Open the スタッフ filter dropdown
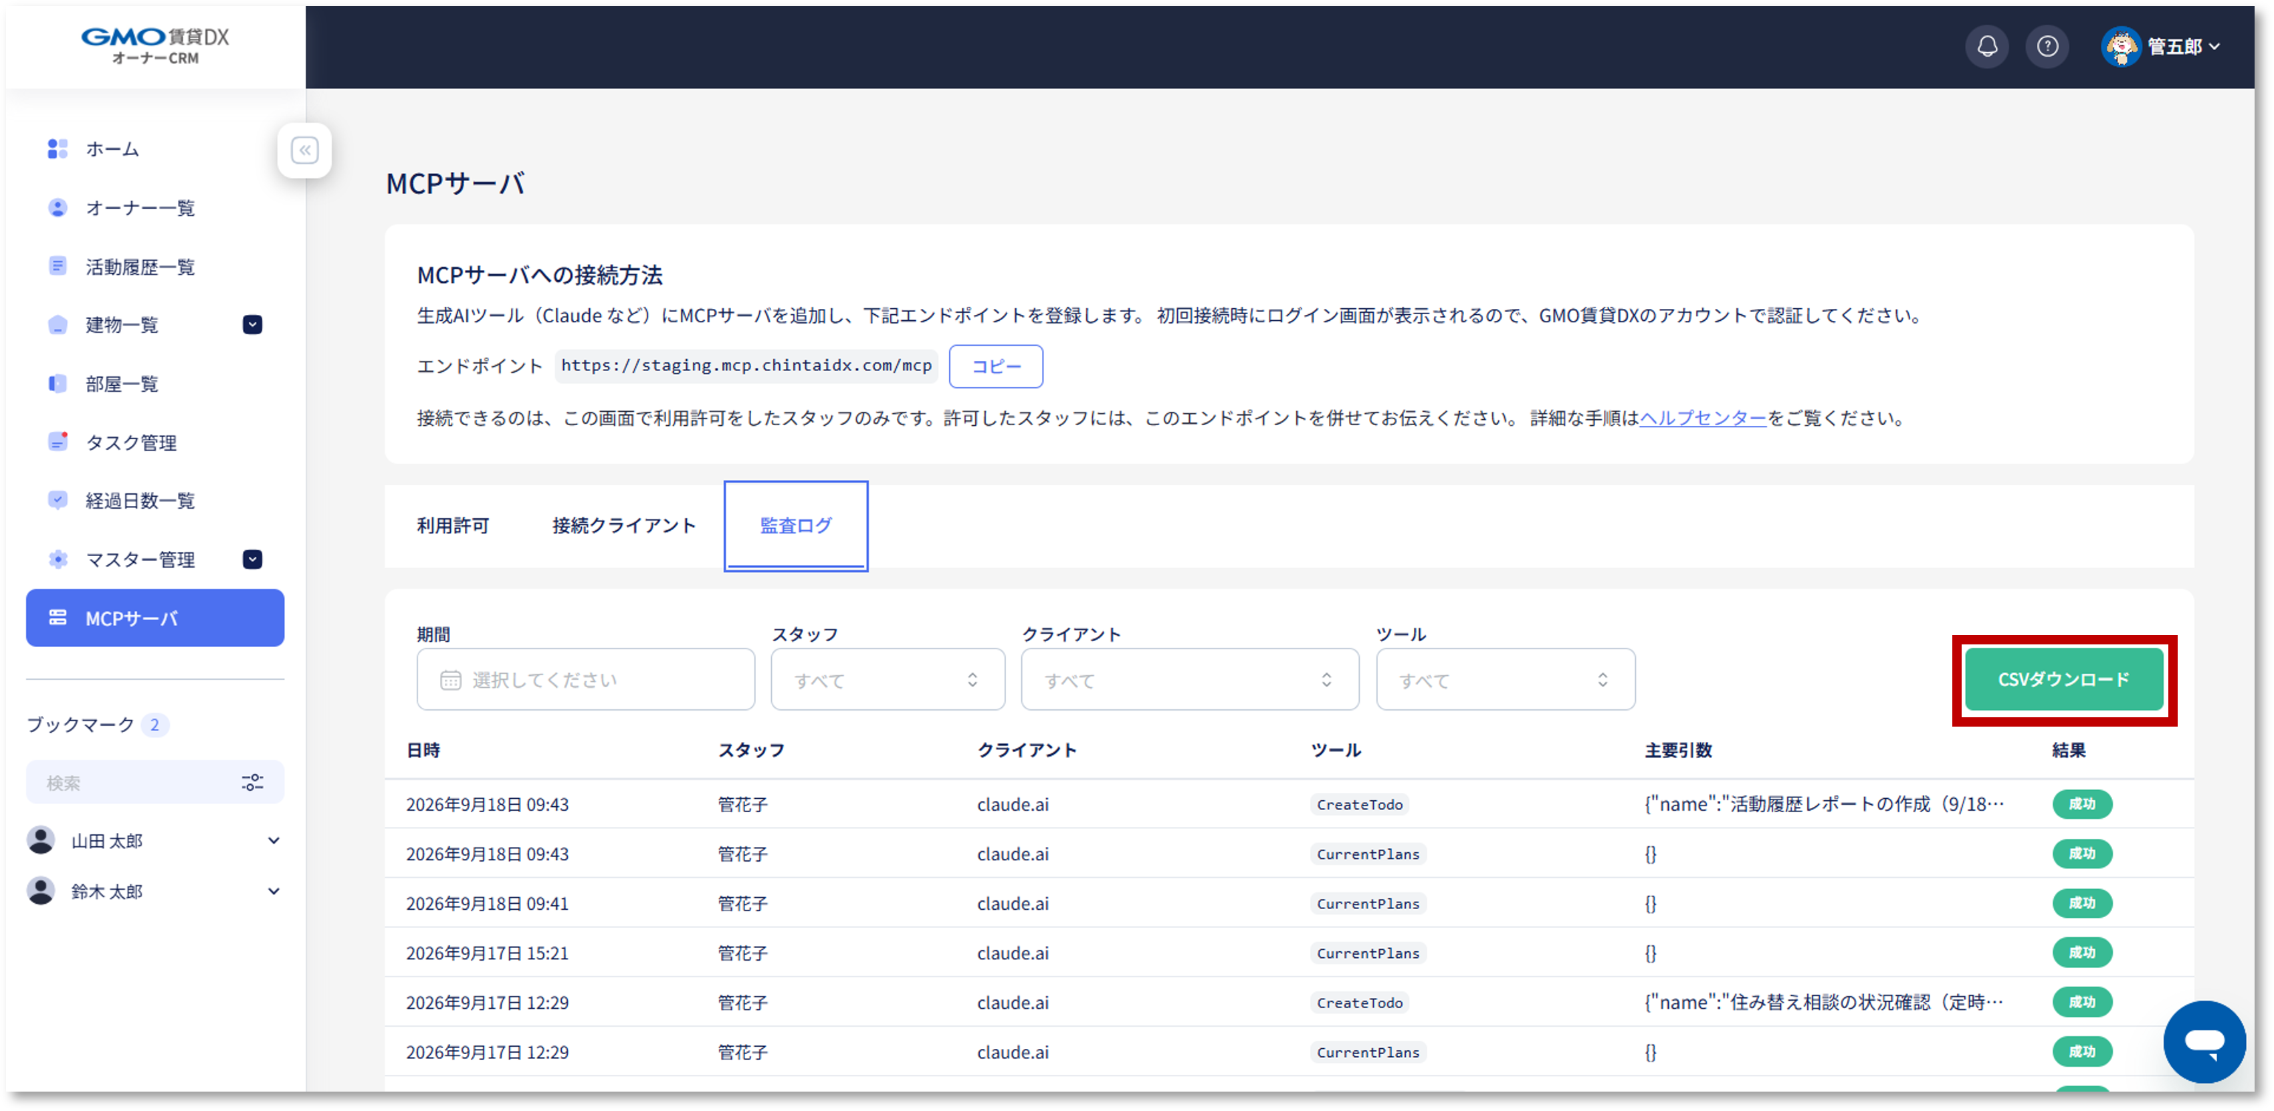 click(887, 679)
